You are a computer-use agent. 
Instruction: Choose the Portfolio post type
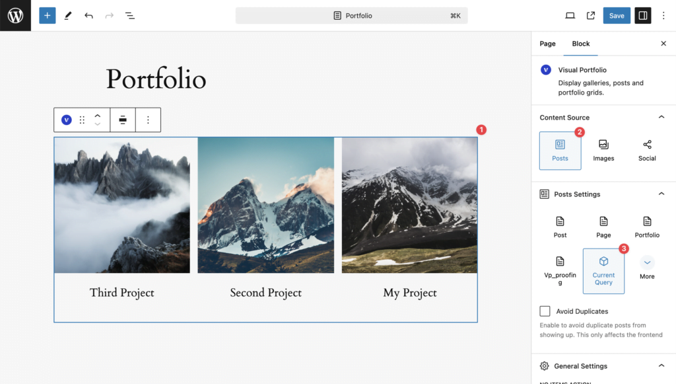pos(647,227)
